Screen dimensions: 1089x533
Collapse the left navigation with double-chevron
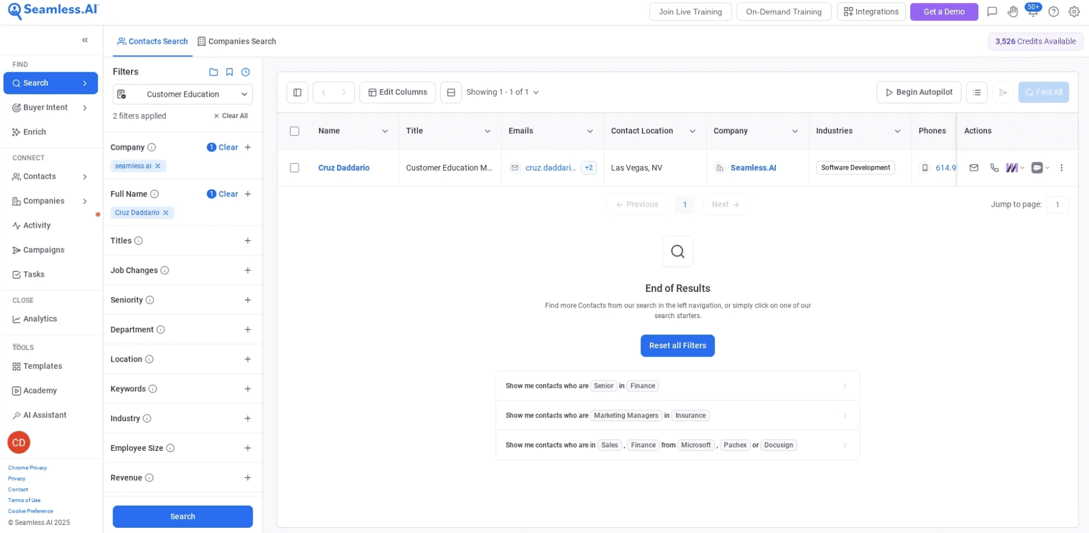coord(84,40)
